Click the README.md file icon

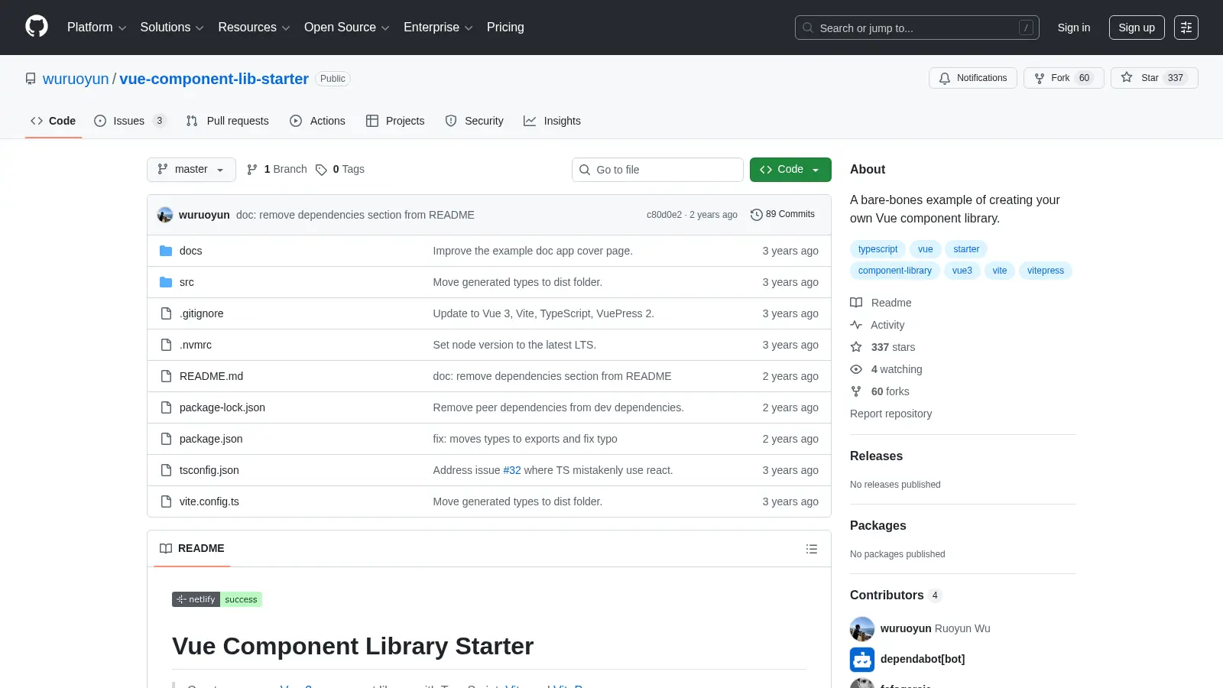[166, 376]
